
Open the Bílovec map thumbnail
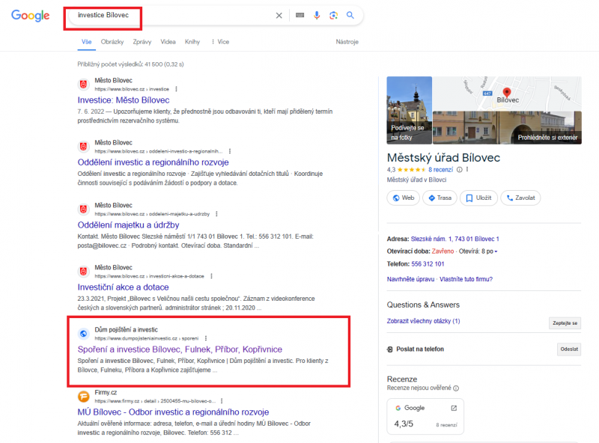pyautogui.click(x=507, y=94)
